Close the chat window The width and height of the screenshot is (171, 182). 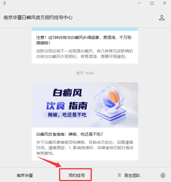(165, 3)
